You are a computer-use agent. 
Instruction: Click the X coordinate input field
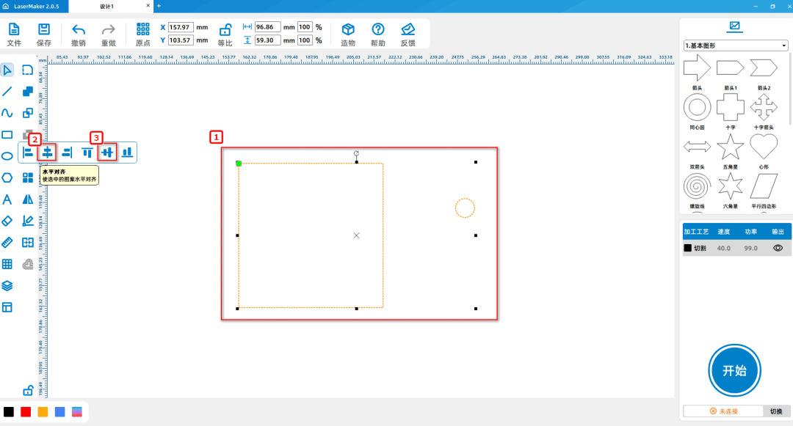point(181,27)
